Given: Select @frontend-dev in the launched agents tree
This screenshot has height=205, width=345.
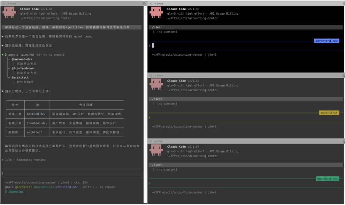Looking at the screenshot, I should pyautogui.click(x=23, y=68).
